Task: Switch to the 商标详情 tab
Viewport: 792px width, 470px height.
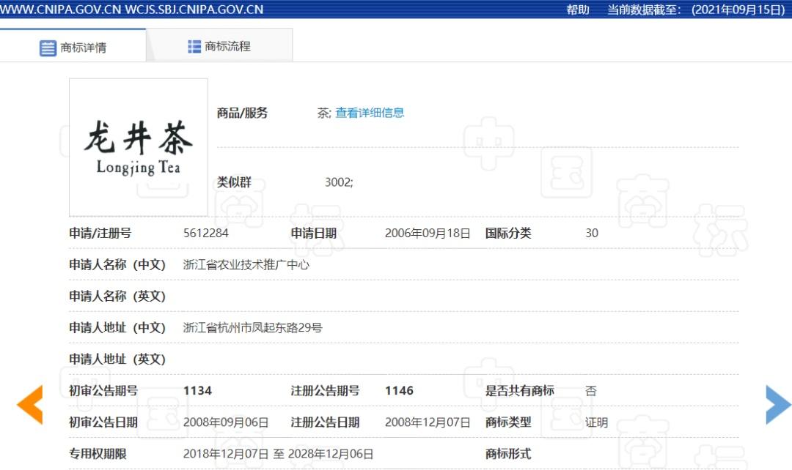Action: click(73, 45)
